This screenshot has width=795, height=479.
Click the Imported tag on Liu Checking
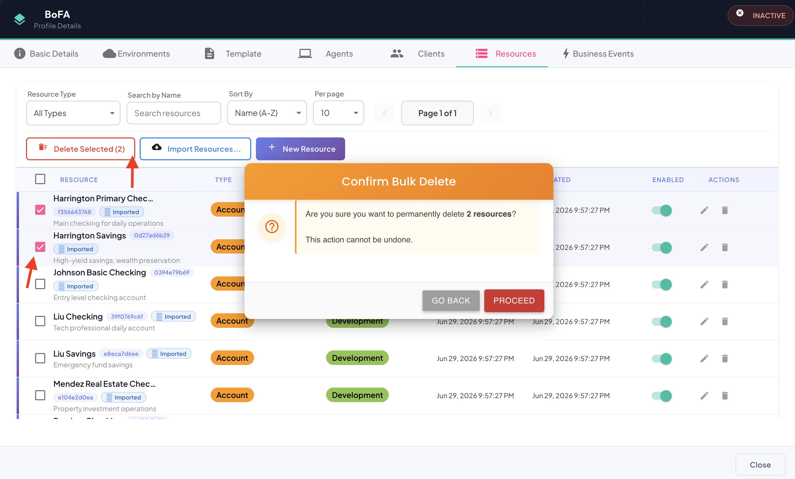click(x=173, y=317)
